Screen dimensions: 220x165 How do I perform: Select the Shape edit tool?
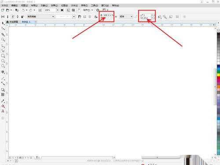pyautogui.click(x=3, y=29)
